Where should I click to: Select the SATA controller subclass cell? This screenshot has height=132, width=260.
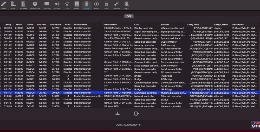169,65
